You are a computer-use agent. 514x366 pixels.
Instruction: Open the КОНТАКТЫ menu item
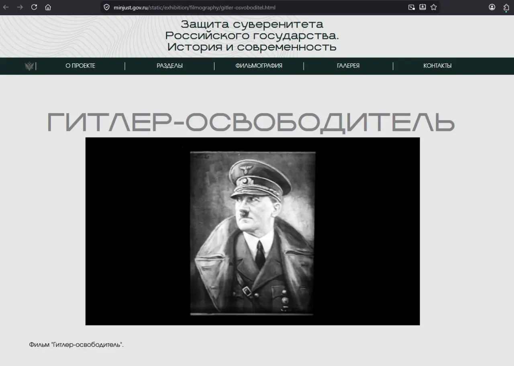click(x=437, y=66)
